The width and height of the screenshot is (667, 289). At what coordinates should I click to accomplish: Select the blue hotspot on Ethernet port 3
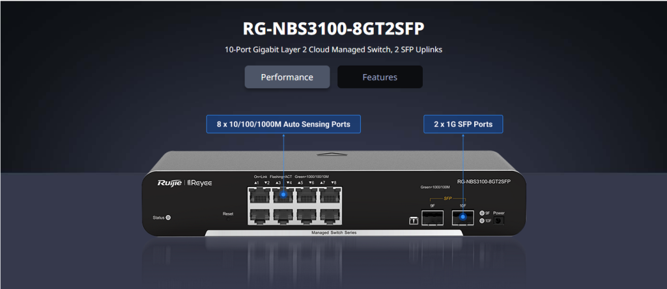[283, 195]
